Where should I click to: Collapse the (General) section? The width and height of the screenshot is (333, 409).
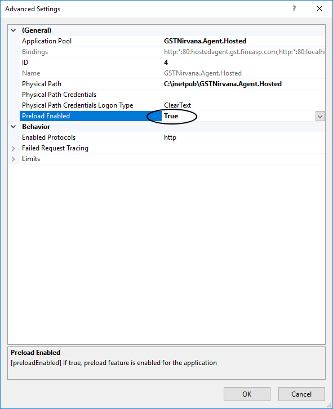pos(14,30)
